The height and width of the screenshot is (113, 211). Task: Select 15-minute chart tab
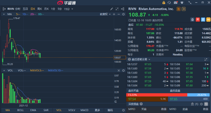[67, 9]
